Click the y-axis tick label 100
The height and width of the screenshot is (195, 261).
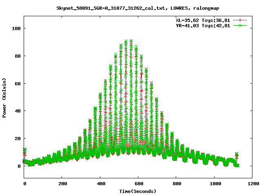[16, 28]
